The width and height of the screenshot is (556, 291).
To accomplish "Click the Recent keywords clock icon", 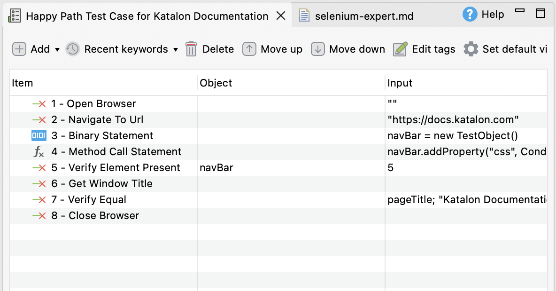I will pos(73,49).
